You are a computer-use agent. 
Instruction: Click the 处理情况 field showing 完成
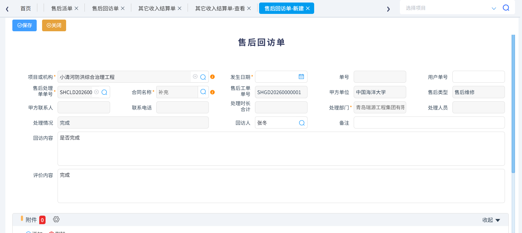point(133,122)
